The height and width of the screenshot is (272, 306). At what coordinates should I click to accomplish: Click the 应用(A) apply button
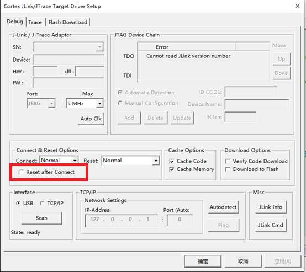[283, 262]
